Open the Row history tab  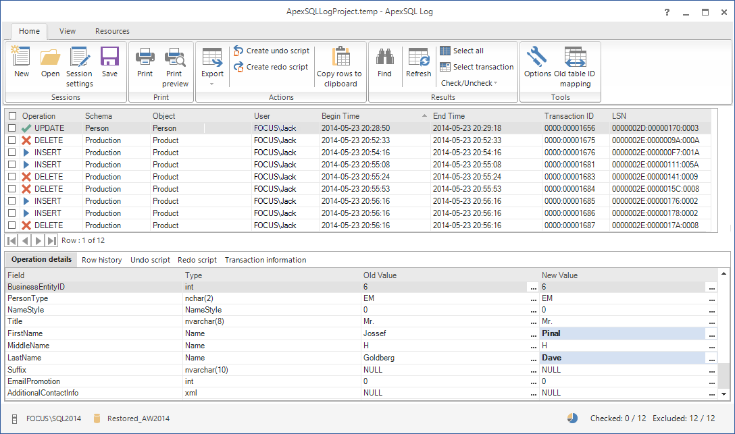coord(102,260)
